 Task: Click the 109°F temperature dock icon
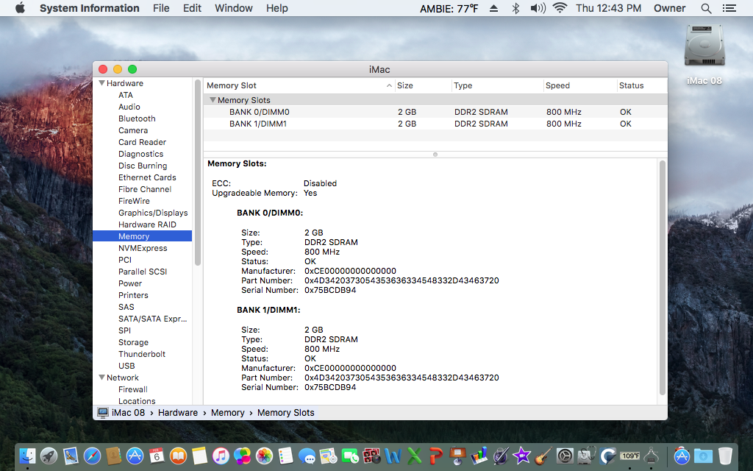(x=629, y=456)
